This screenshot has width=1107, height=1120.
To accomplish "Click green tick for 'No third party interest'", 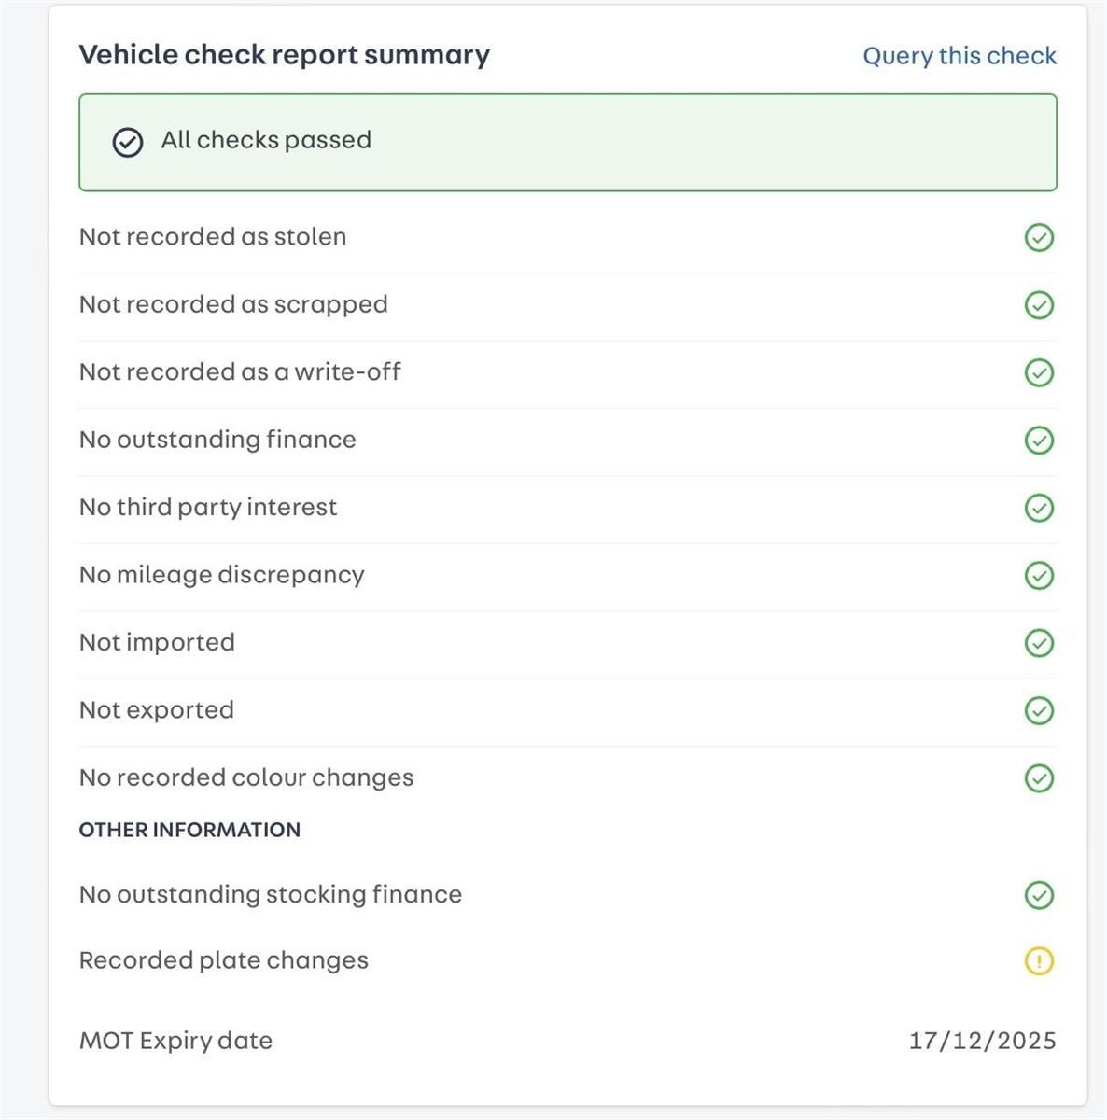I will tap(1039, 508).
